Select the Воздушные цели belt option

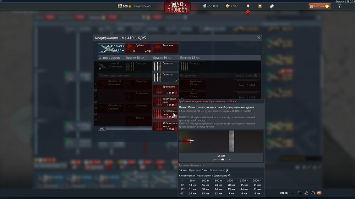click(165, 102)
